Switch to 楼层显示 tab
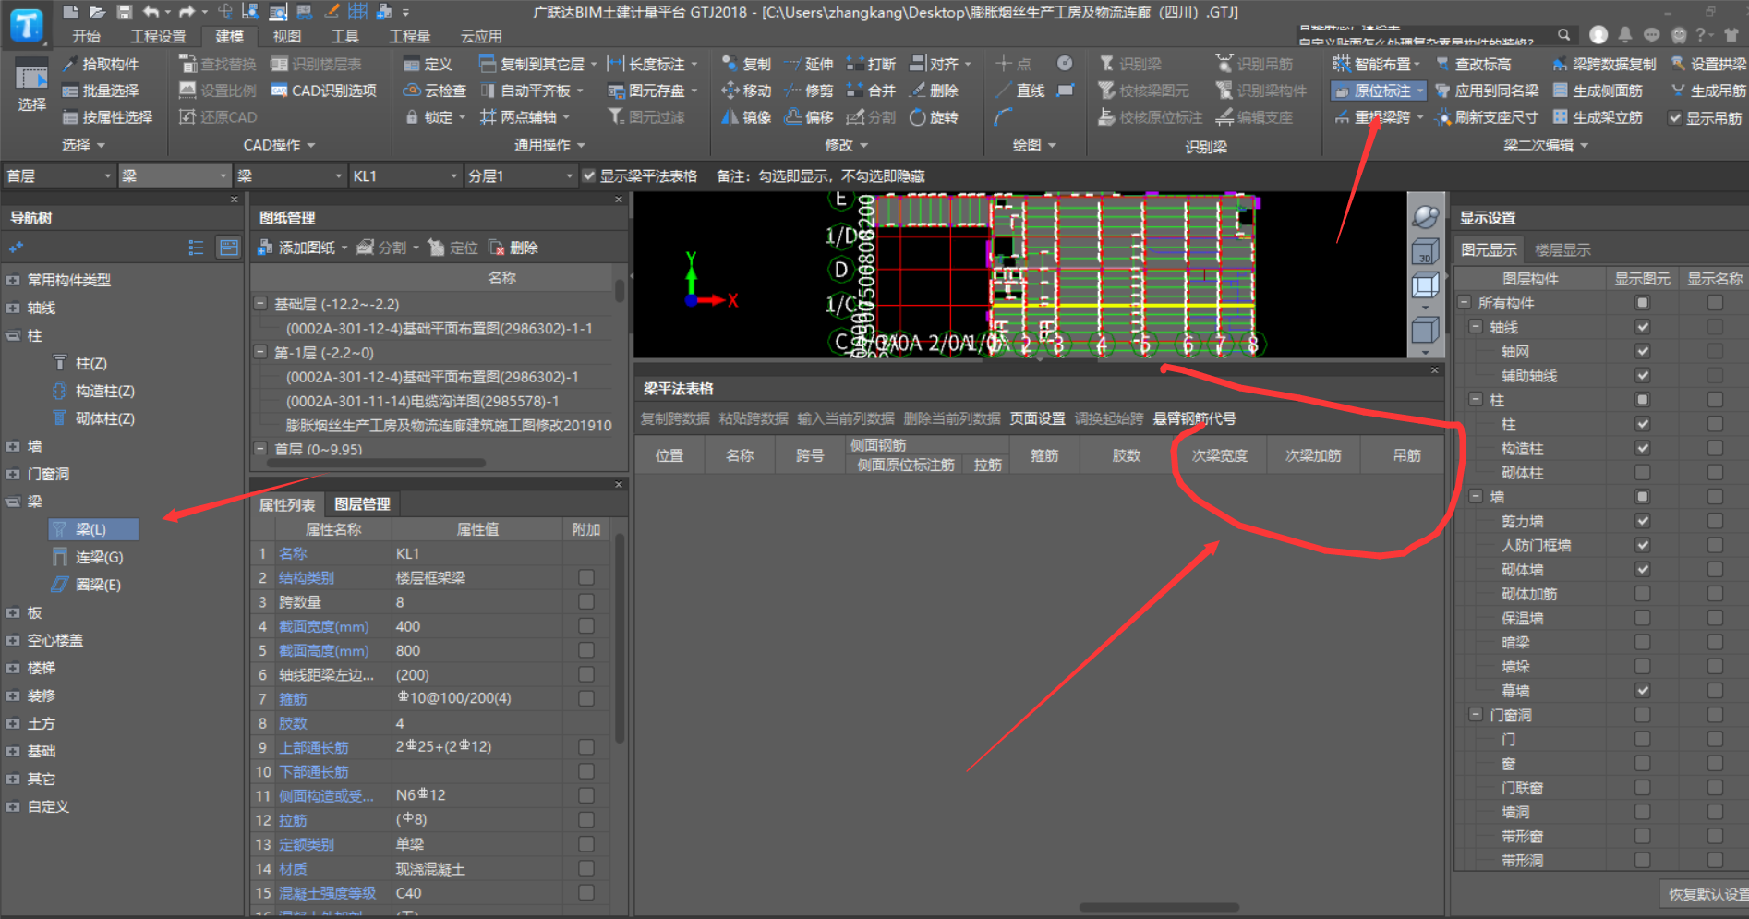Viewport: 1749px width, 919px height. pos(1562,250)
